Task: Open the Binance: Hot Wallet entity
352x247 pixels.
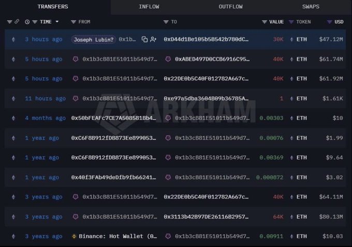Action: click(x=118, y=236)
